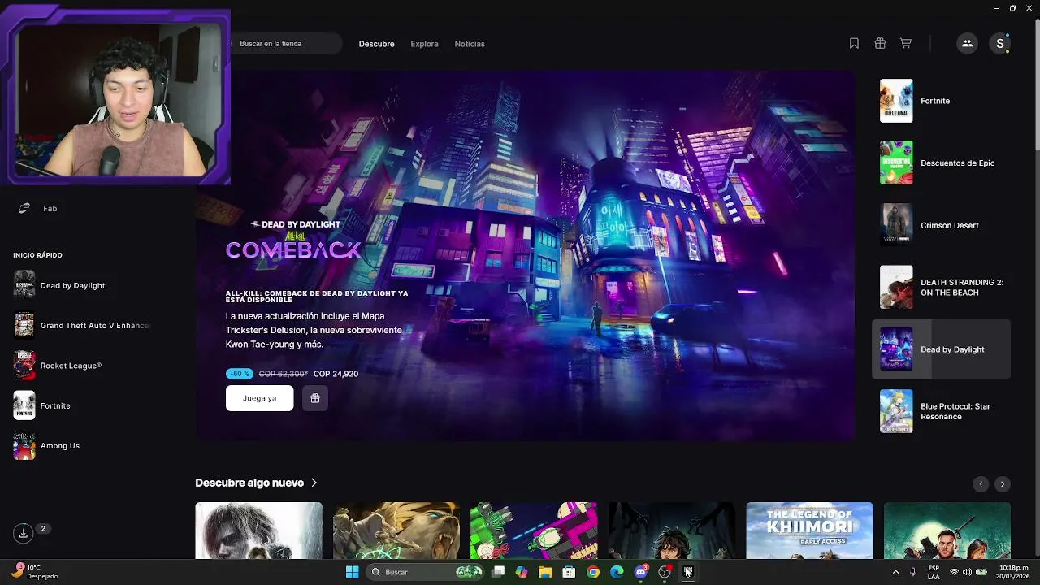
Task: Open Discord on the taskbar
Action: (x=640, y=572)
